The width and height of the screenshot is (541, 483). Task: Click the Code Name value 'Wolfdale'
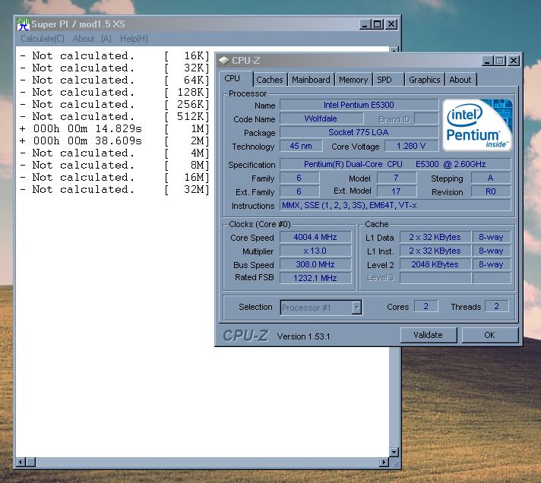321,118
